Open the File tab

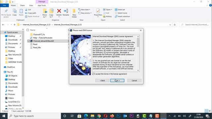click(x=4, y=5)
